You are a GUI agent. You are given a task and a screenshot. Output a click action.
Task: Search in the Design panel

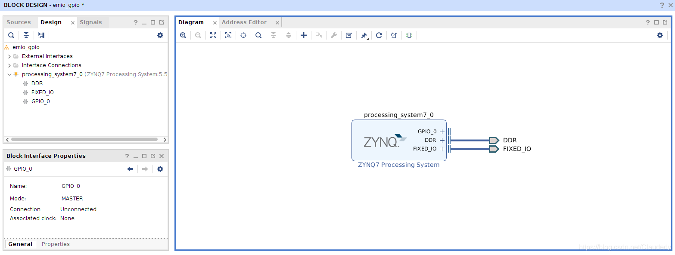click(11, 35)
